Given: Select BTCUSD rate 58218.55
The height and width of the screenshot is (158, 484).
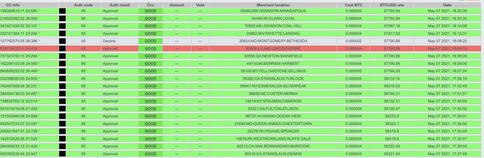Looking at the screenshot, I should pos(392,86).
